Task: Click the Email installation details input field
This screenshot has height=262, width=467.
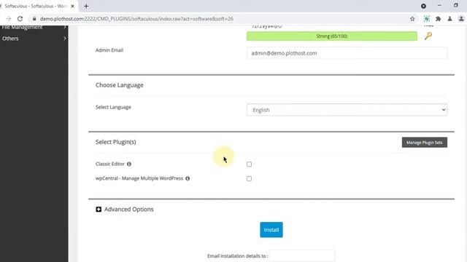Action: (x=302, y=255)
